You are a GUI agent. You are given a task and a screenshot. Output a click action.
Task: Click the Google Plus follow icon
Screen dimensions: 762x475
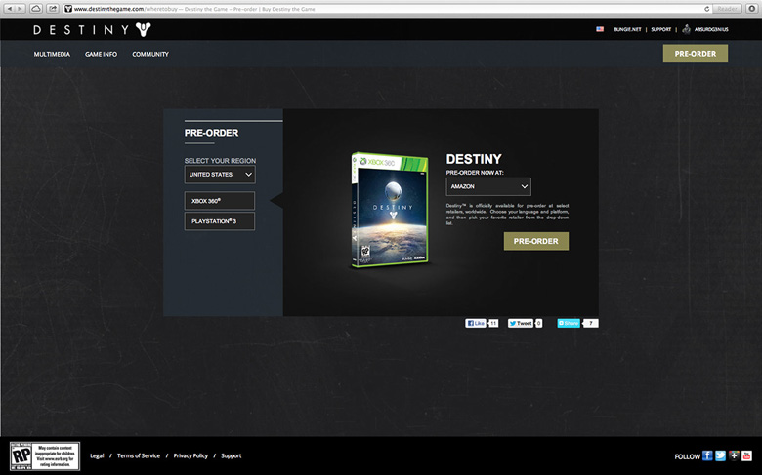734,455
